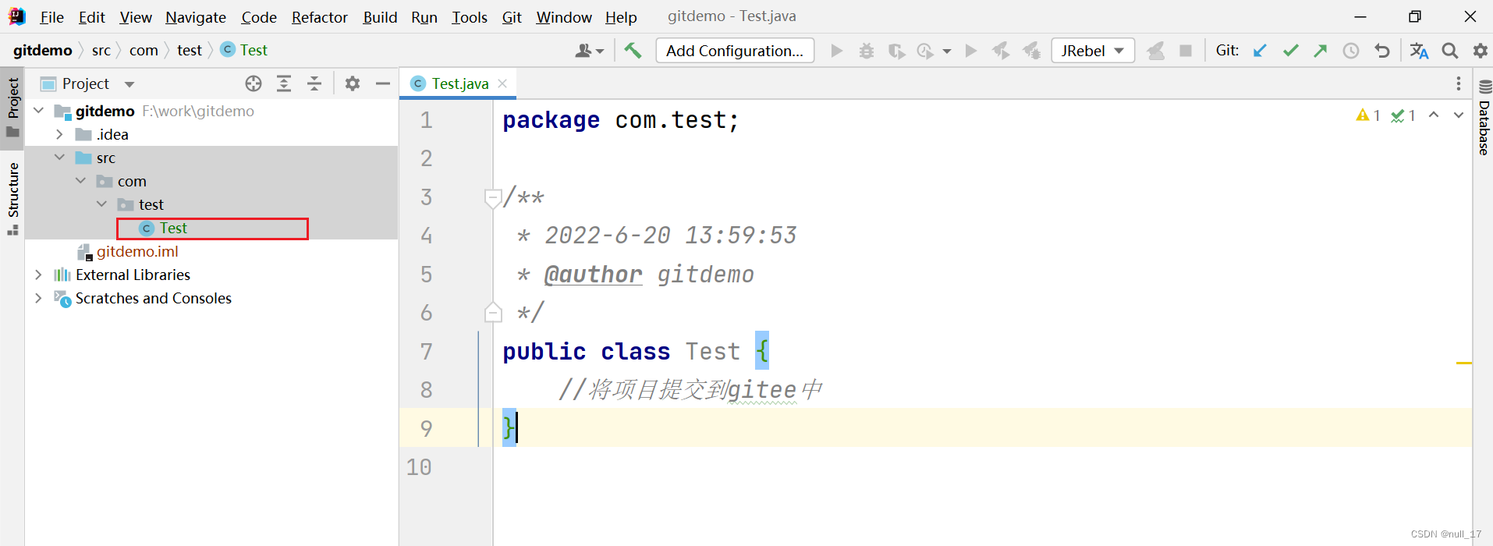The height and width of the screenshot is (546, 1493).
Task: Undo last action with the rollback arrow icon
Action: tap(1383, 50)
